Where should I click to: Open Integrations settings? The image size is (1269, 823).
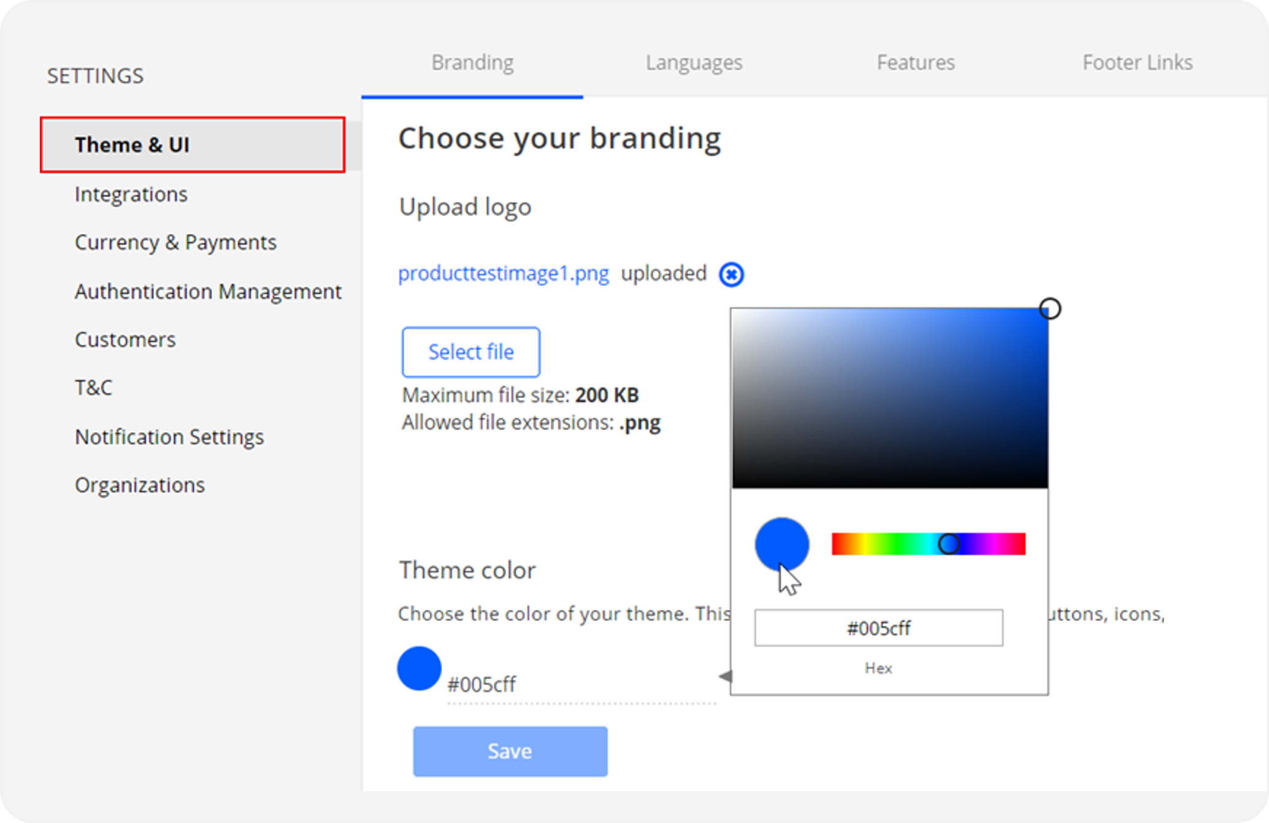(131, 195)
